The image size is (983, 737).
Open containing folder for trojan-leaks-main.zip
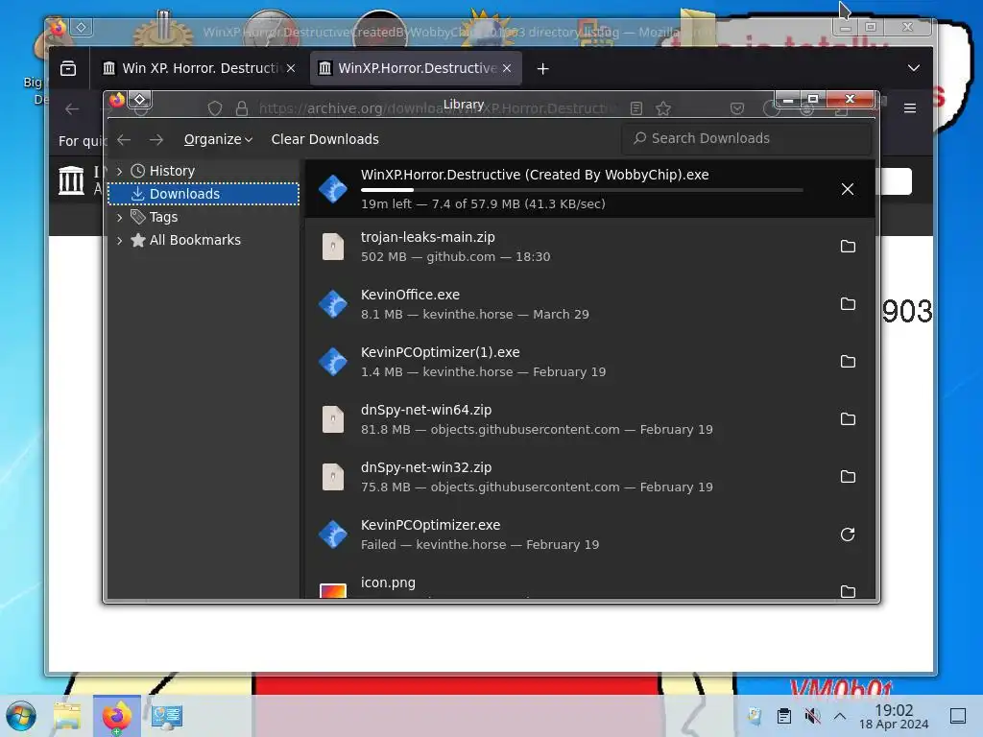[x=848, y=247]
